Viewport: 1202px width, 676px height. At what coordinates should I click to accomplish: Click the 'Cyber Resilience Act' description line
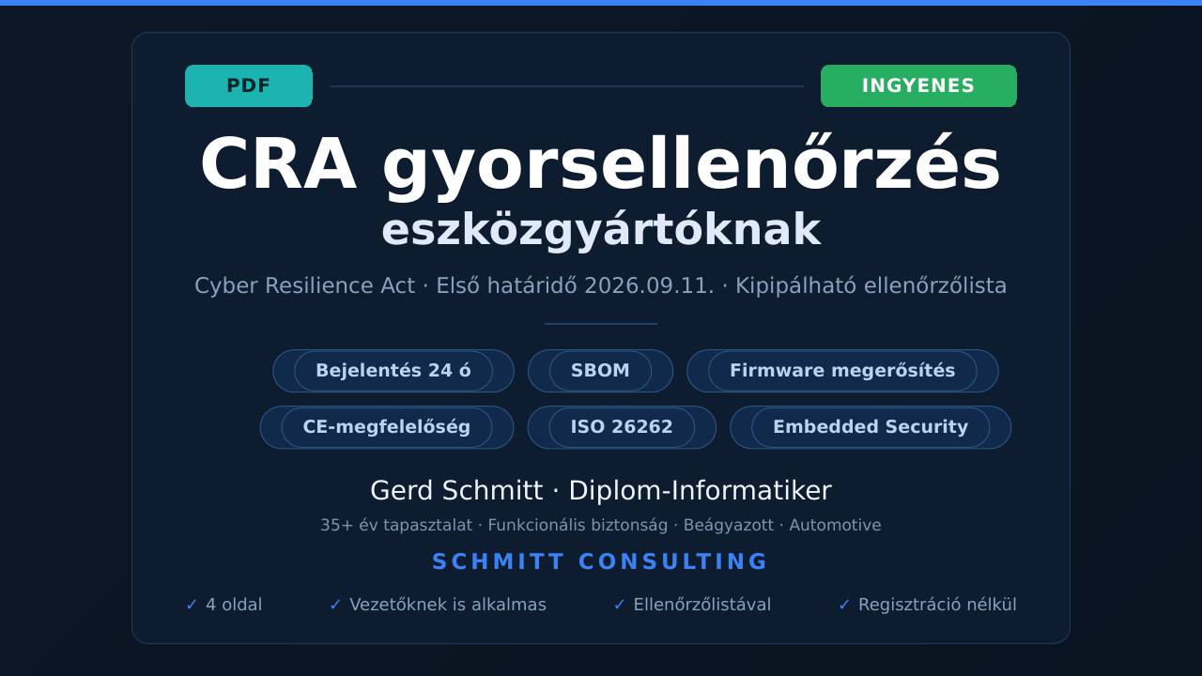601,285
